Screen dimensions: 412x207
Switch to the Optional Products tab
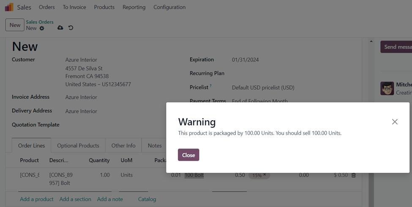click(x=78, y=146)
